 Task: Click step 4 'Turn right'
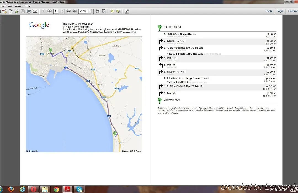click(172, 58)
